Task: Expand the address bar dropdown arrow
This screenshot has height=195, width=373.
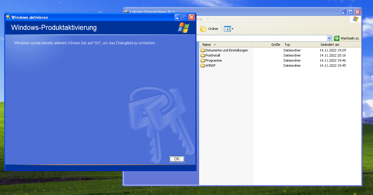Action: (x=329, y=38)
